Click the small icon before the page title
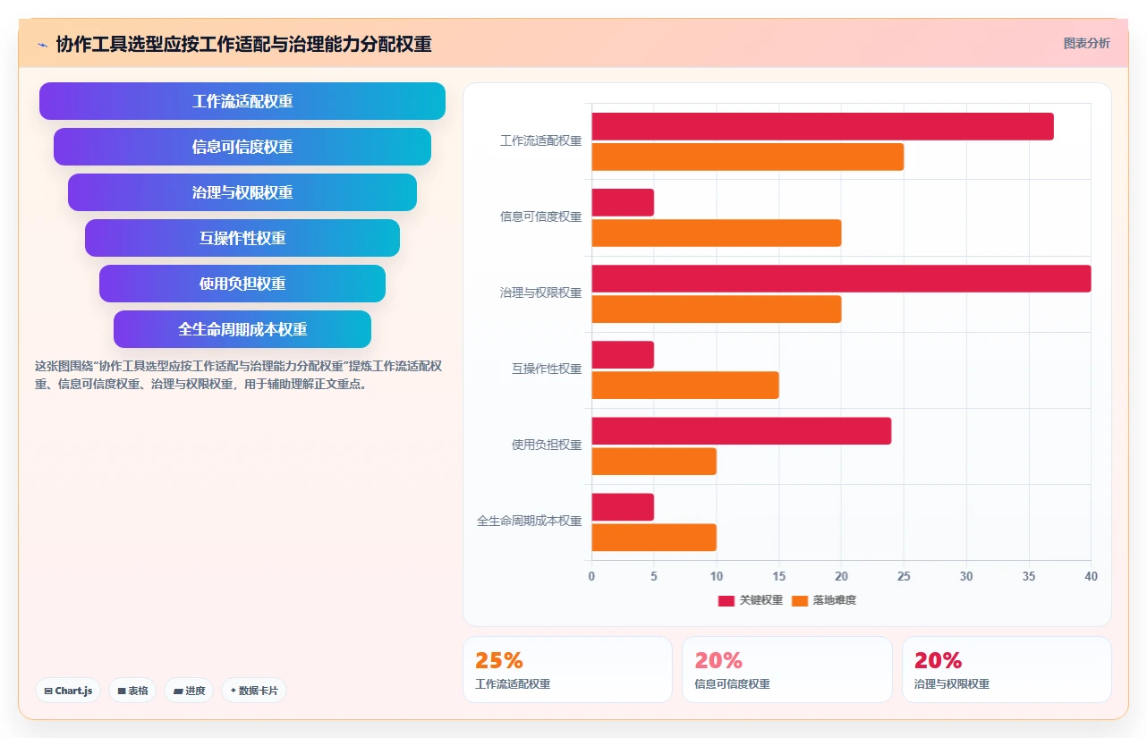Image resolution: width=1147 pixels, height=738 pixels. [x=42, y=44]
